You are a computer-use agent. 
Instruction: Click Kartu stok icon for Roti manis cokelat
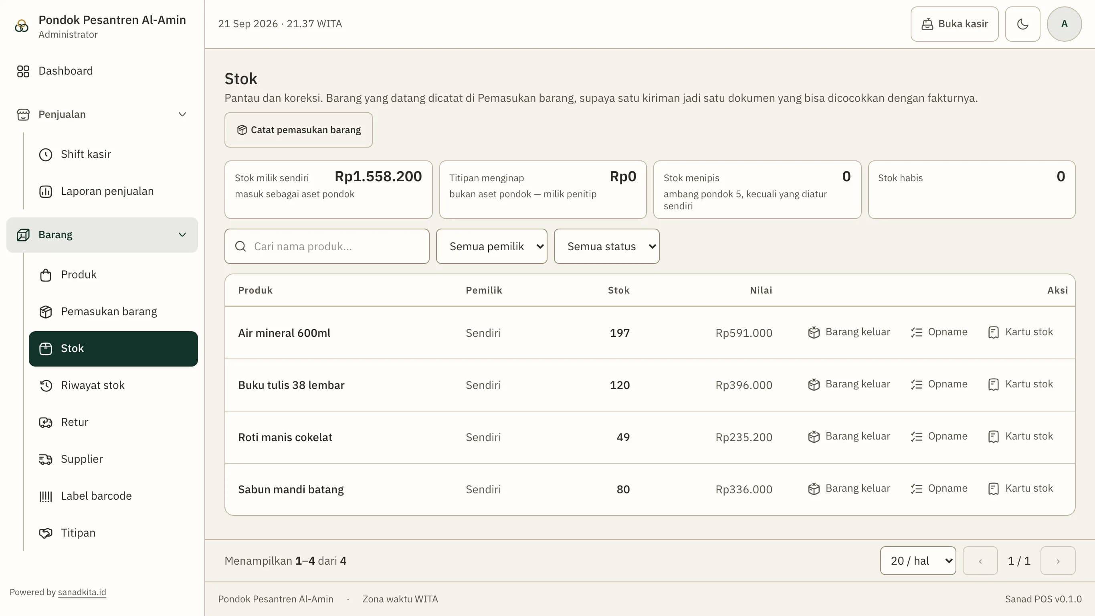[994, 436]
